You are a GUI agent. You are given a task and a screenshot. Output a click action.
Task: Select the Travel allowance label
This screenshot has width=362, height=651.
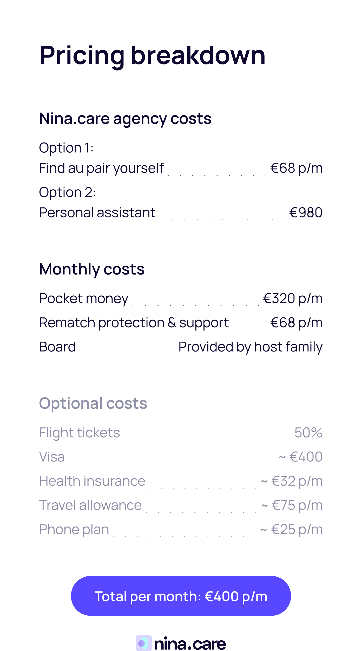(x=90, y=505)
